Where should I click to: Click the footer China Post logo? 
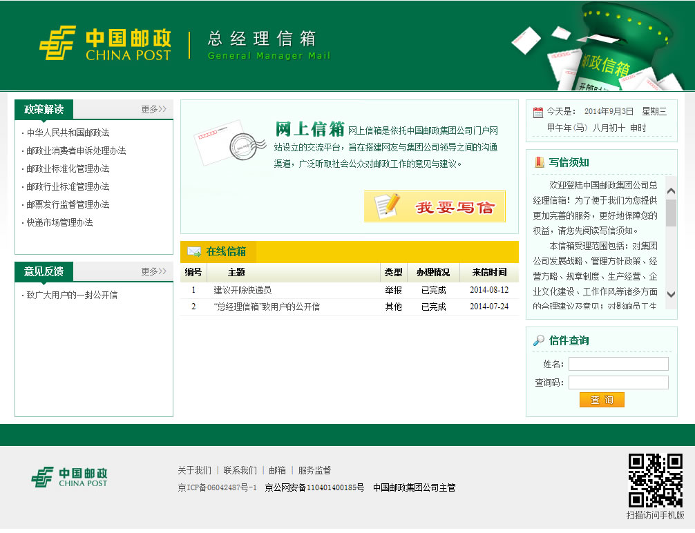click(x=69, y=476)
